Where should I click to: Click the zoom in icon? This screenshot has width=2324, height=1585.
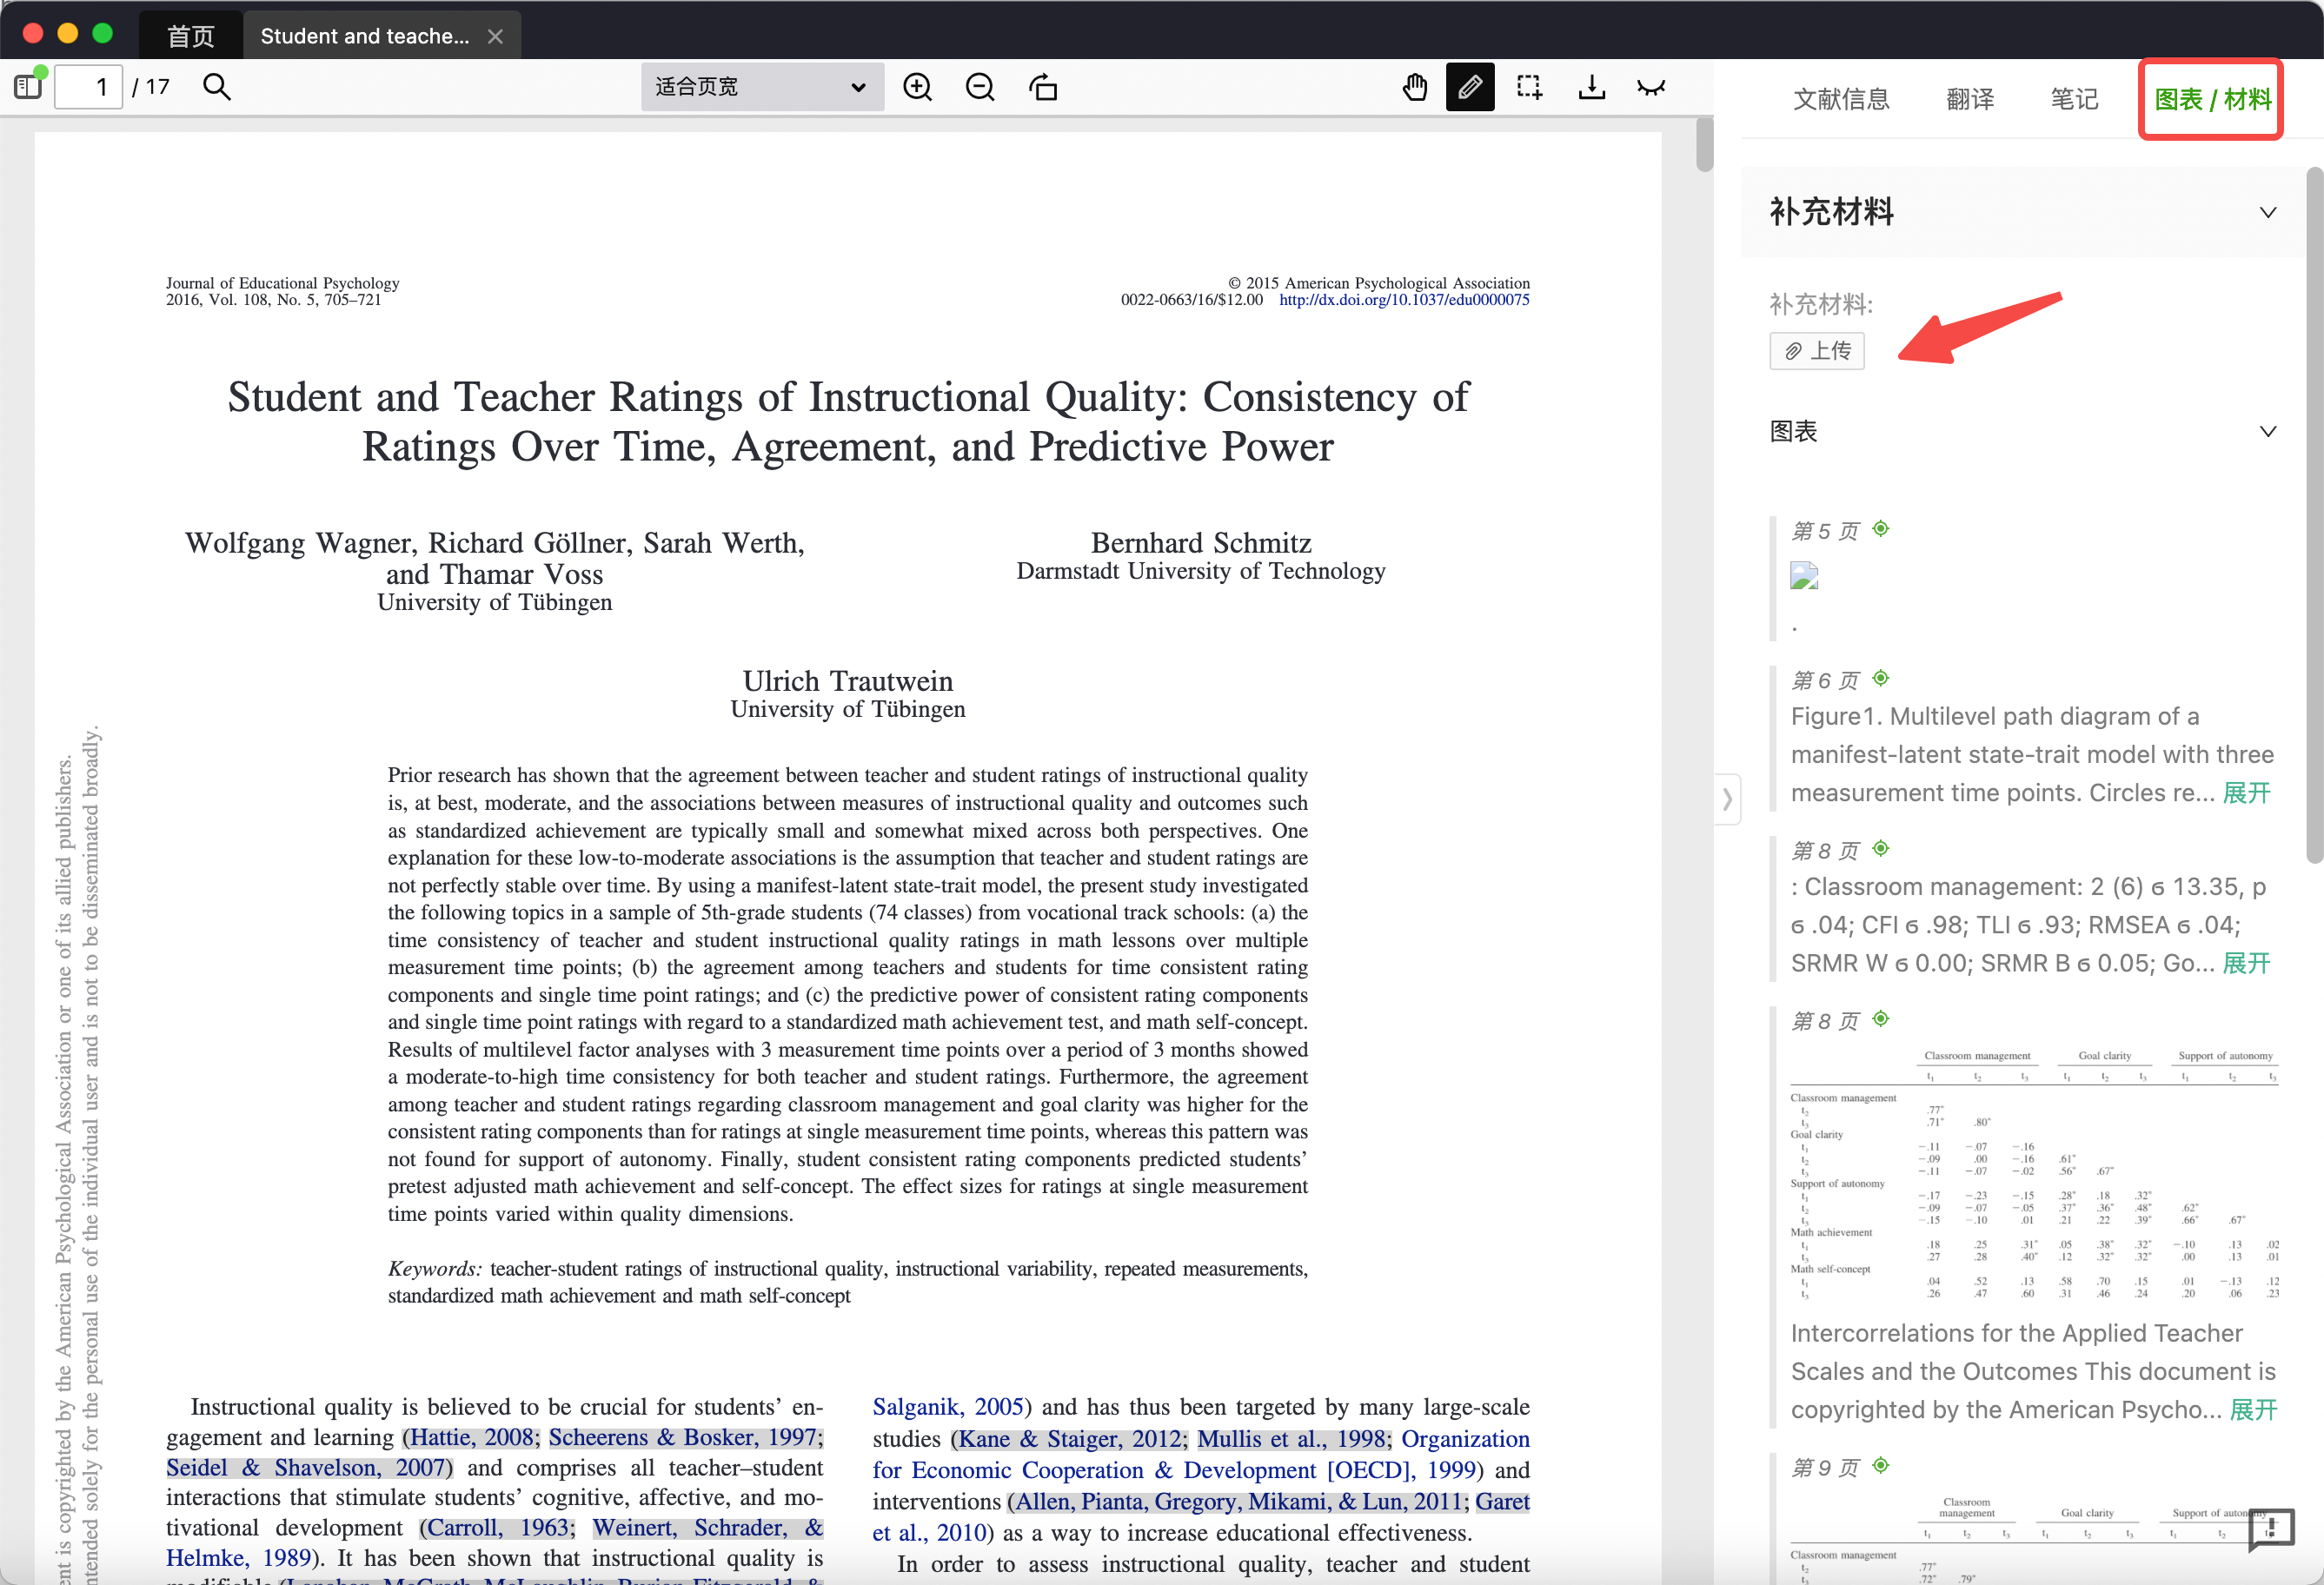[x=917, y=87]
